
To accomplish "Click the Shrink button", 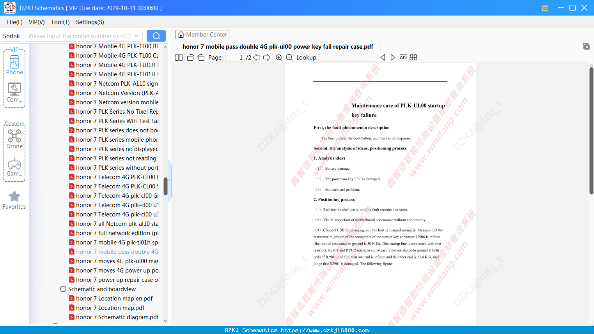I will tap(11, 36).
